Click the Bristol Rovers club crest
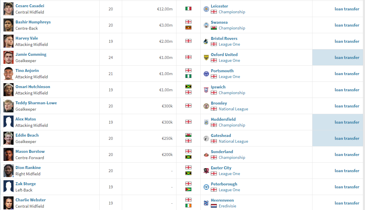The image size is (365, 210). coord(206,41)
